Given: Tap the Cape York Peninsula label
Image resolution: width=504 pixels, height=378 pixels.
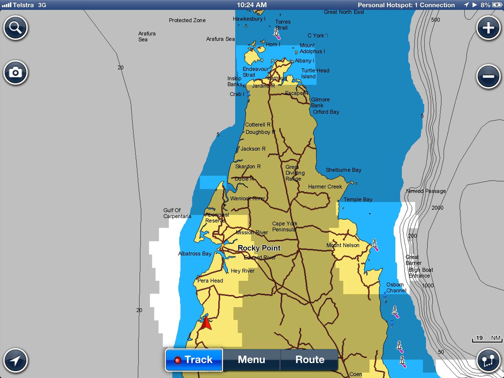Looking at the screenshot, I should [284, 227].
